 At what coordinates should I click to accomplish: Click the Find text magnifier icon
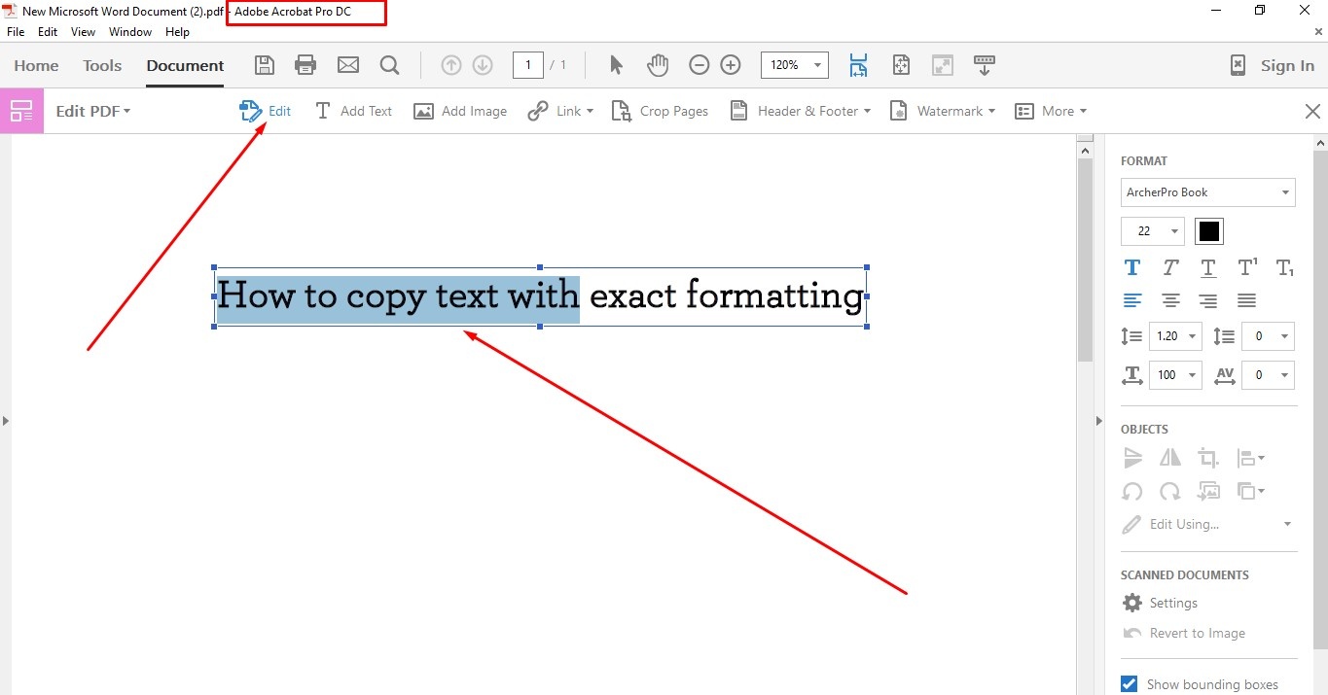point(390,65)
